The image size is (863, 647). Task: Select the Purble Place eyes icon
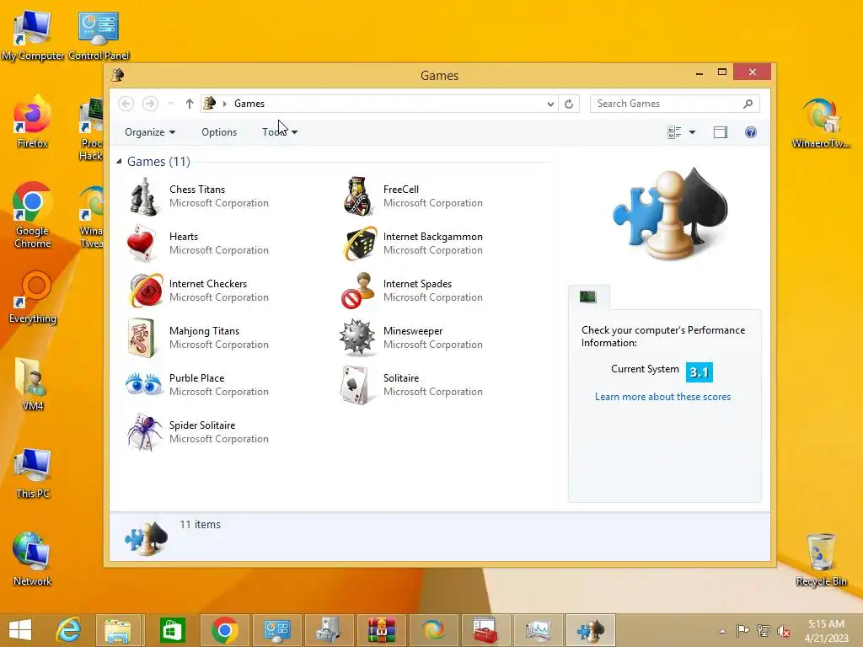click(x=143, y=384)
